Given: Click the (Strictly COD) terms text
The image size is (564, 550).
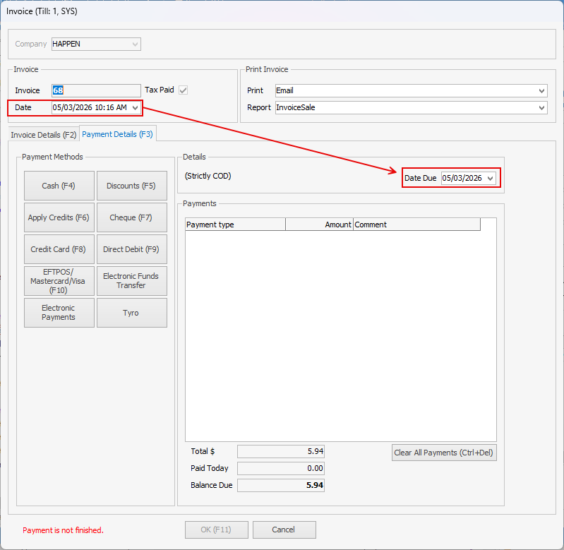Looking at the screenshot, I should [208, 176].
